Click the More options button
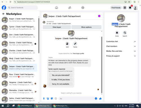141x108 pixels. click(x=86, y=27)
